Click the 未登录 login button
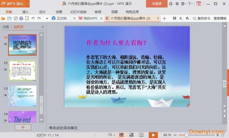Viewport: 229px width, 138px height. click(157, 4)
